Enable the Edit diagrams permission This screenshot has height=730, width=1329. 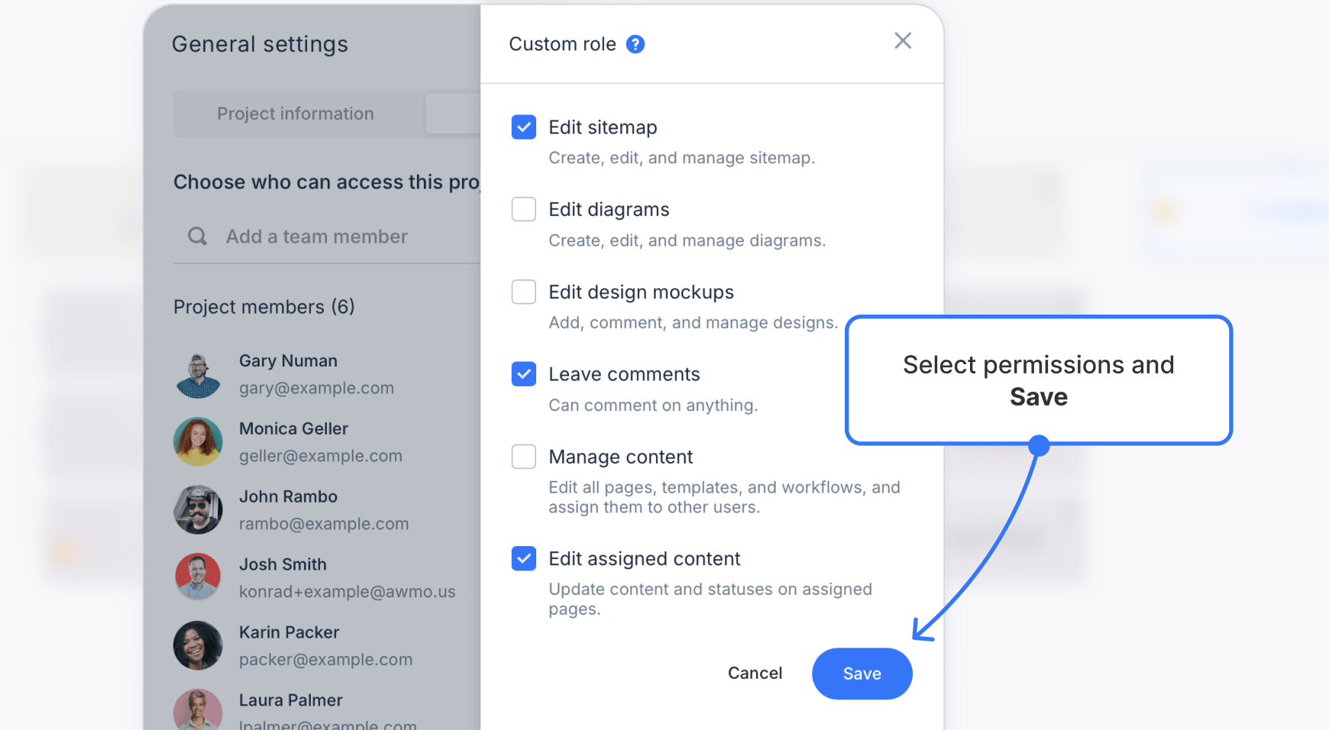[x=523, y=208]
